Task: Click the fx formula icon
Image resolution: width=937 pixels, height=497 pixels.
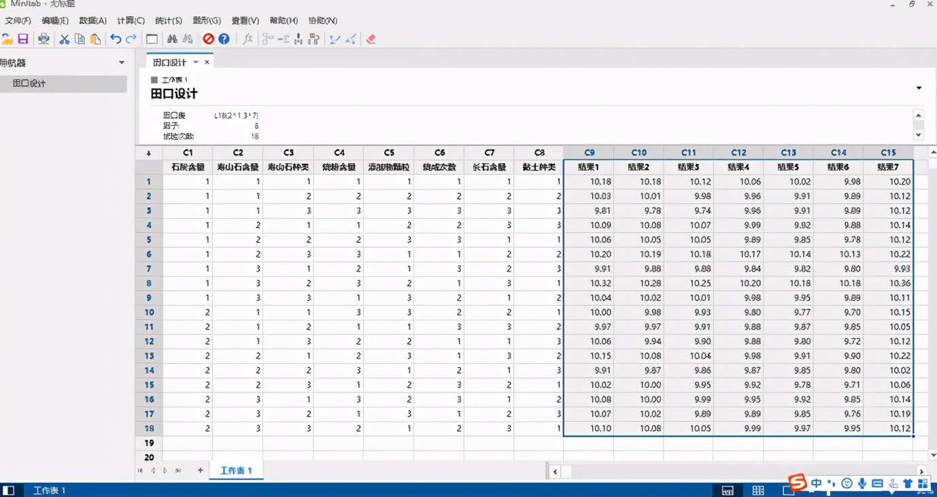Action: 248,39
